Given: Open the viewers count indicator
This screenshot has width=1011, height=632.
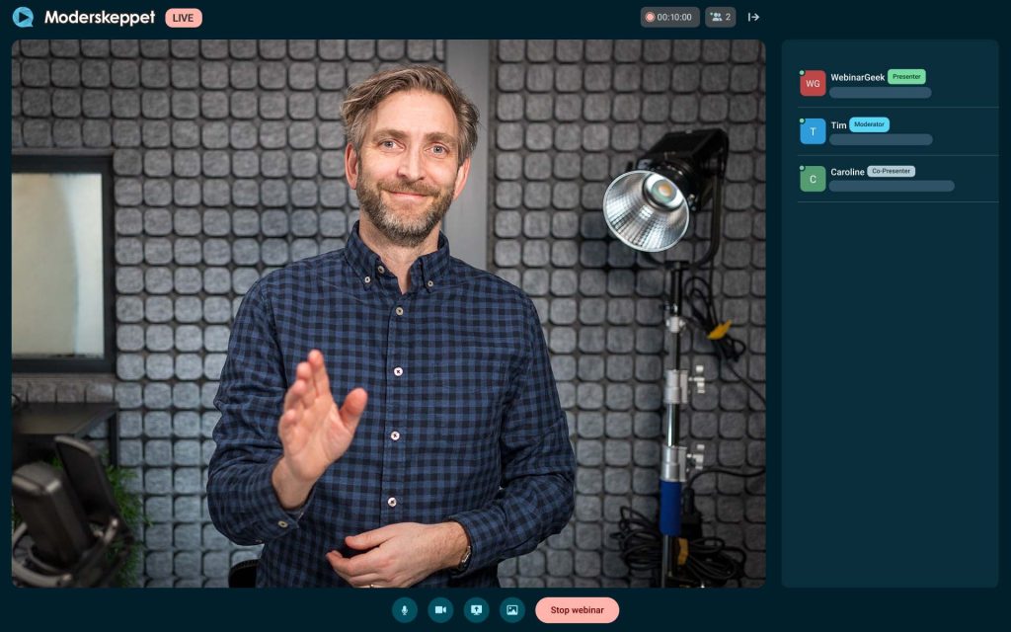Looking at the screenshot, I should coord(720,17).
